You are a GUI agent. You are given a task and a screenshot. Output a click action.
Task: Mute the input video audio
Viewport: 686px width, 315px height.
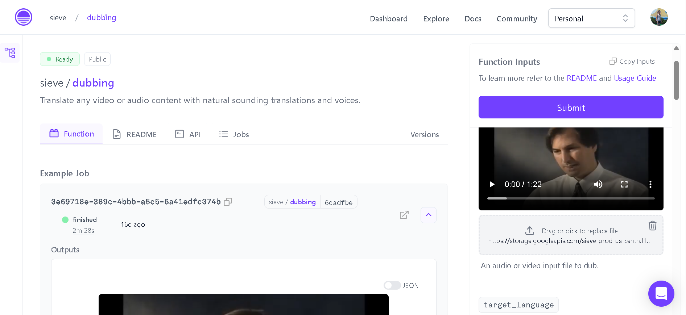(x=598, y=184)
